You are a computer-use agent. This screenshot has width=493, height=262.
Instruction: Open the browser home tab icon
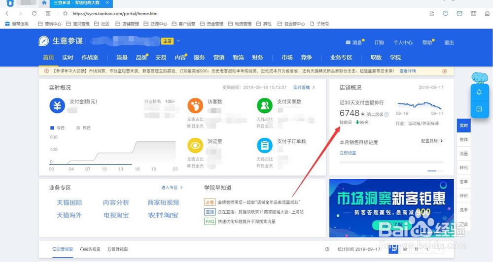[x=44, y=3]
